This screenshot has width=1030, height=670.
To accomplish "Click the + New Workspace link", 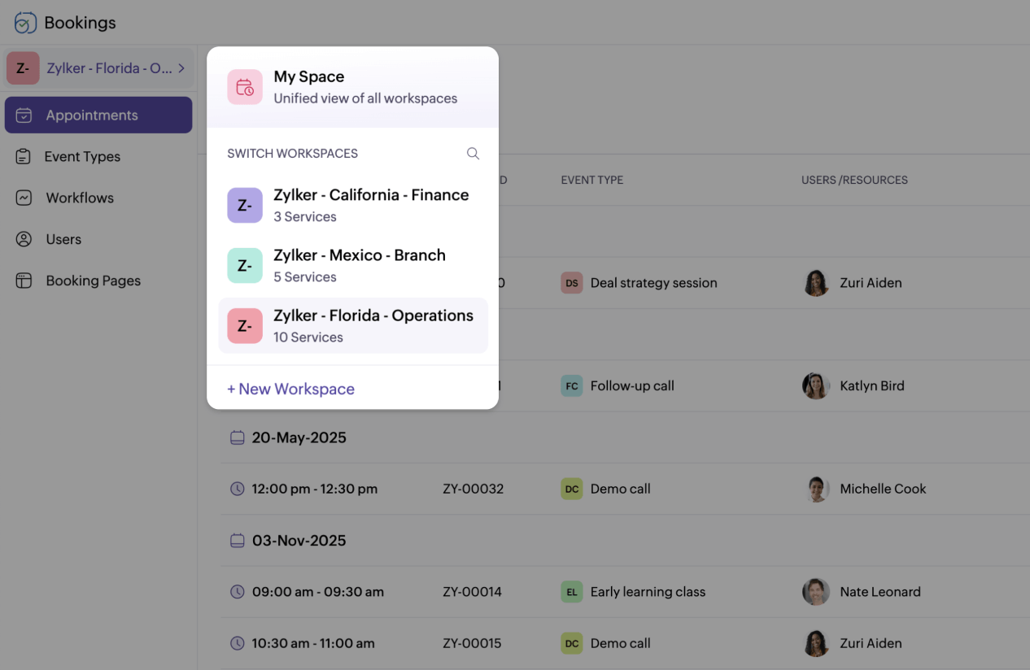I will click(290, 389).
